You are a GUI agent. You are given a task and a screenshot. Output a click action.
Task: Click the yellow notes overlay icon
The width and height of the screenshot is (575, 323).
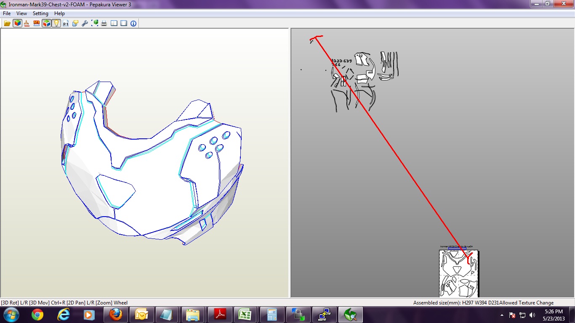75,23
